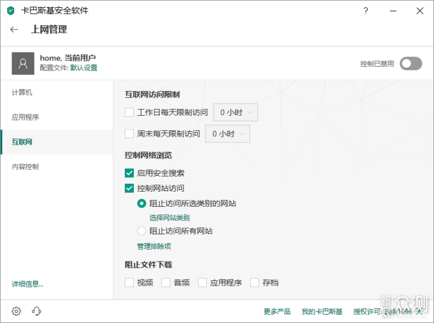
Task: Uncheck 启用安全搜索 checkbox
Action: coord(129,173)
